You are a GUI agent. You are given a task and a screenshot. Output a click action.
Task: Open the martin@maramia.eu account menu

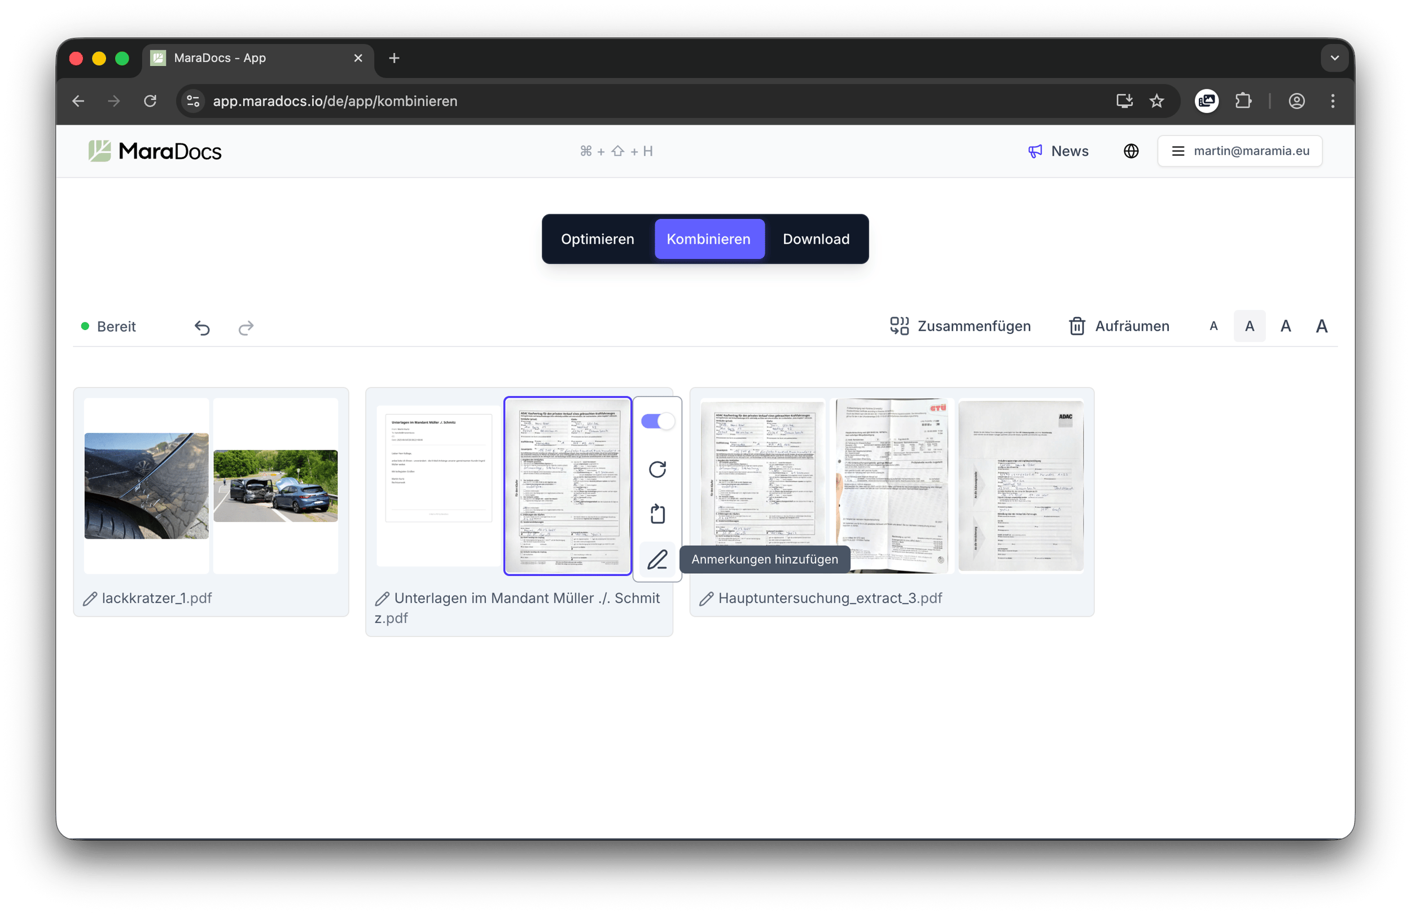tap(1239, 151)
